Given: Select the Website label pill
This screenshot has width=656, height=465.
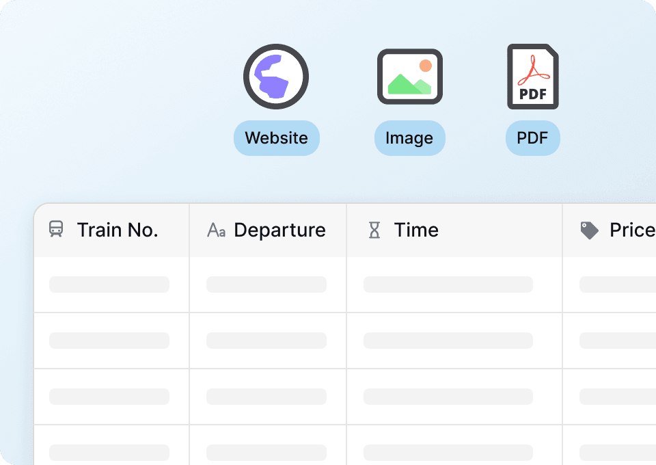Looking at the screenshot, I should 276,138.
